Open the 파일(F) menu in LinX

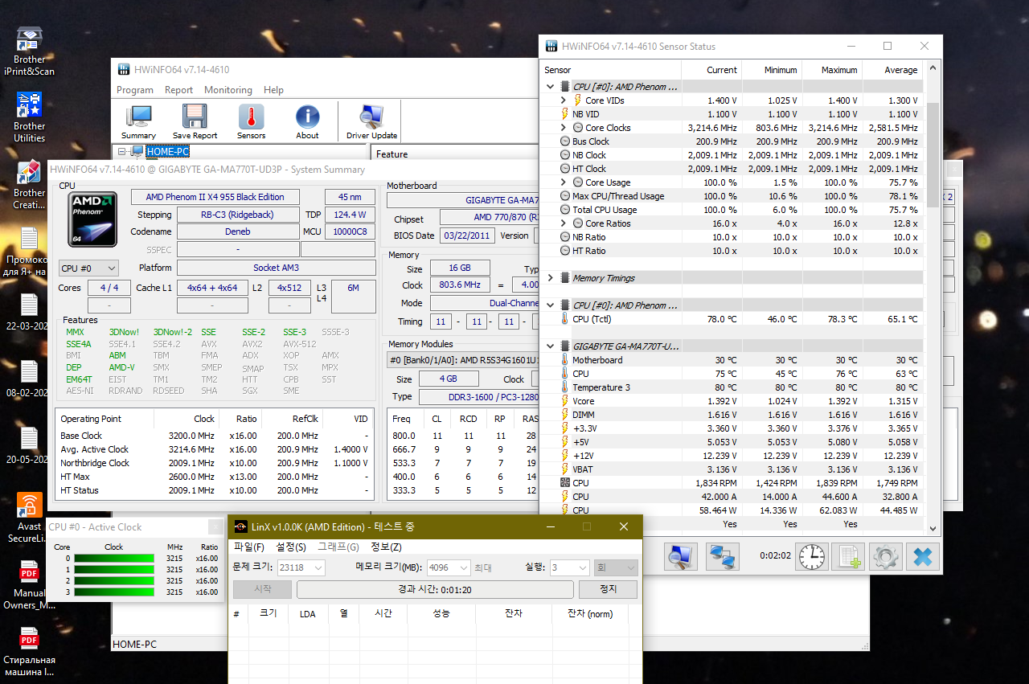click(248, 547)
